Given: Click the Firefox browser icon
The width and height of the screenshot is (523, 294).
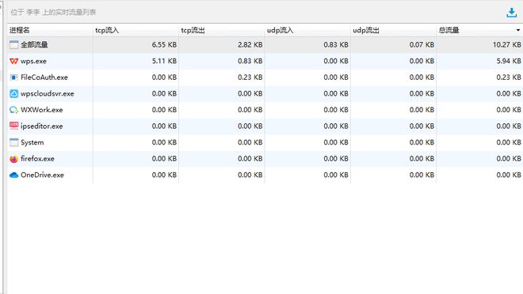Looking at the screenshot, I should click(x=14, y=159).
